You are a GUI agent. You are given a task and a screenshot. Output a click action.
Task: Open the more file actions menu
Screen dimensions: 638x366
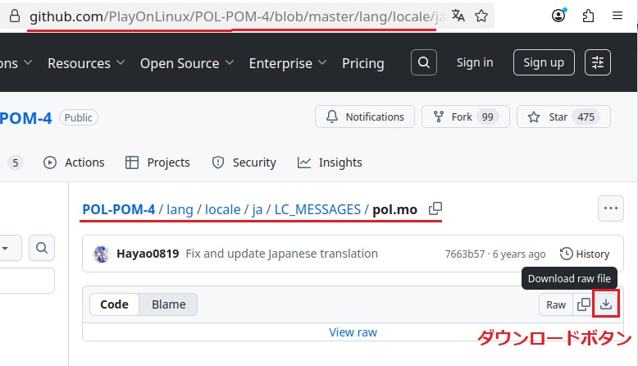click(610, 208)
